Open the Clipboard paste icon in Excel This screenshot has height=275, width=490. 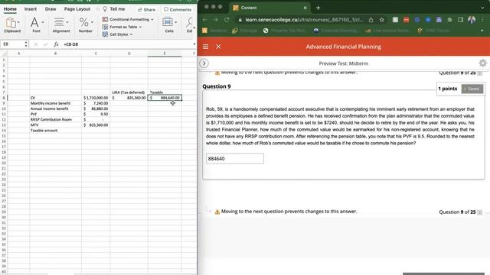(x=11, y=23)
